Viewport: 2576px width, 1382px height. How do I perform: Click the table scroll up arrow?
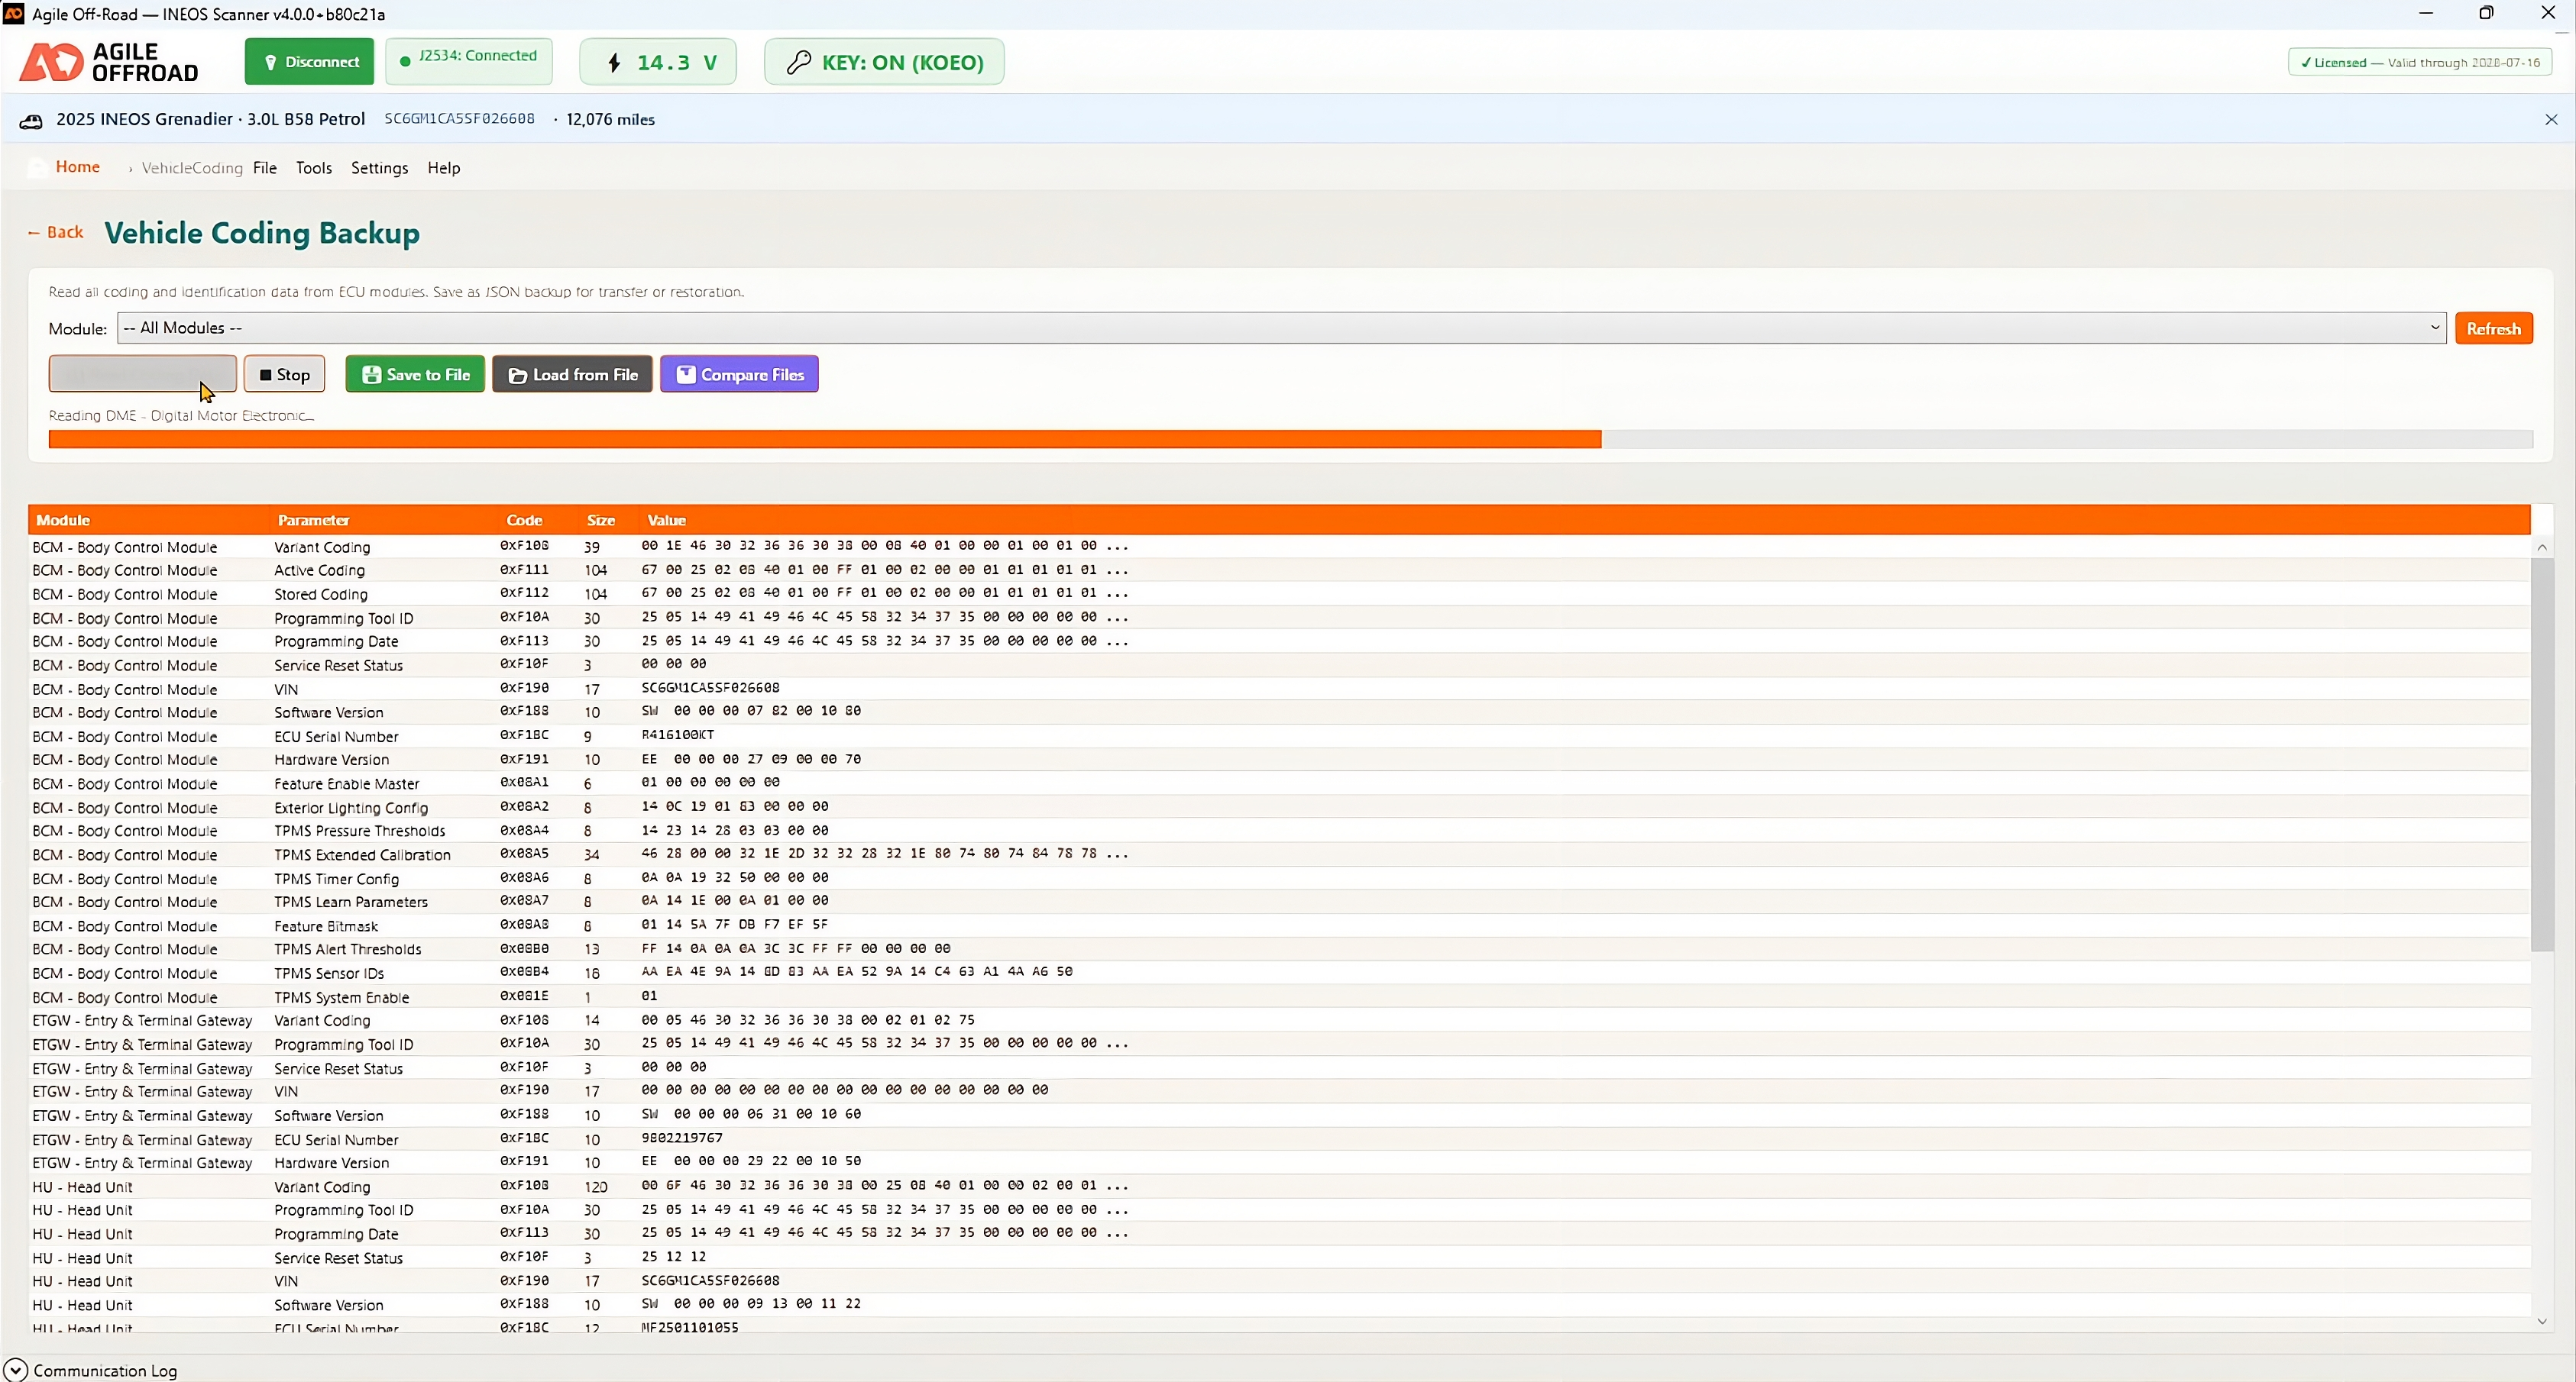[x=2542, y=547]
